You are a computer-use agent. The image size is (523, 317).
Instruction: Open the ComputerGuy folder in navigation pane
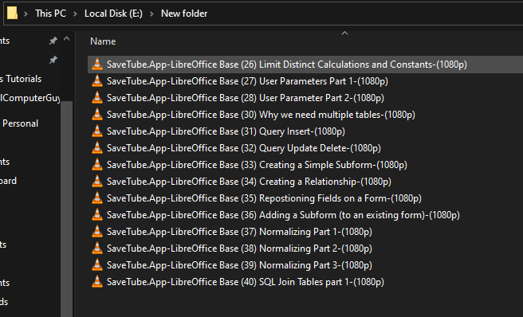[x=30, y=98]
